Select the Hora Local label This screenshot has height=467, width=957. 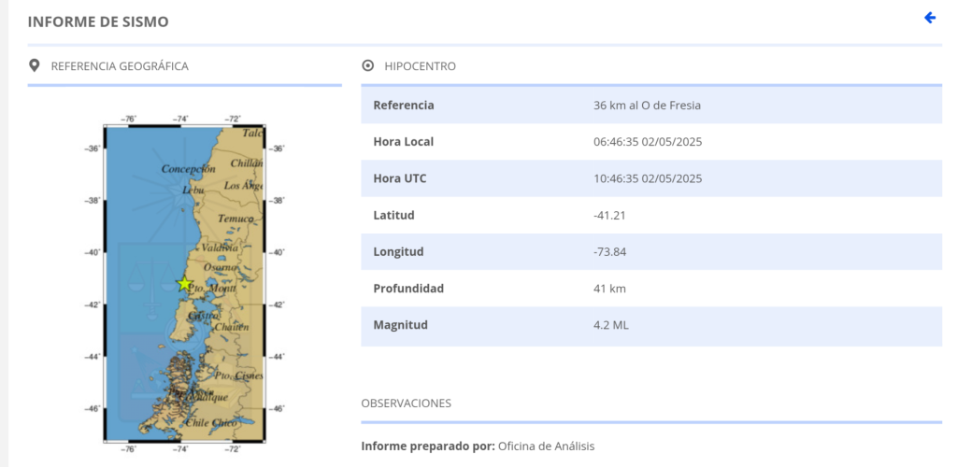tap(404, 141)
